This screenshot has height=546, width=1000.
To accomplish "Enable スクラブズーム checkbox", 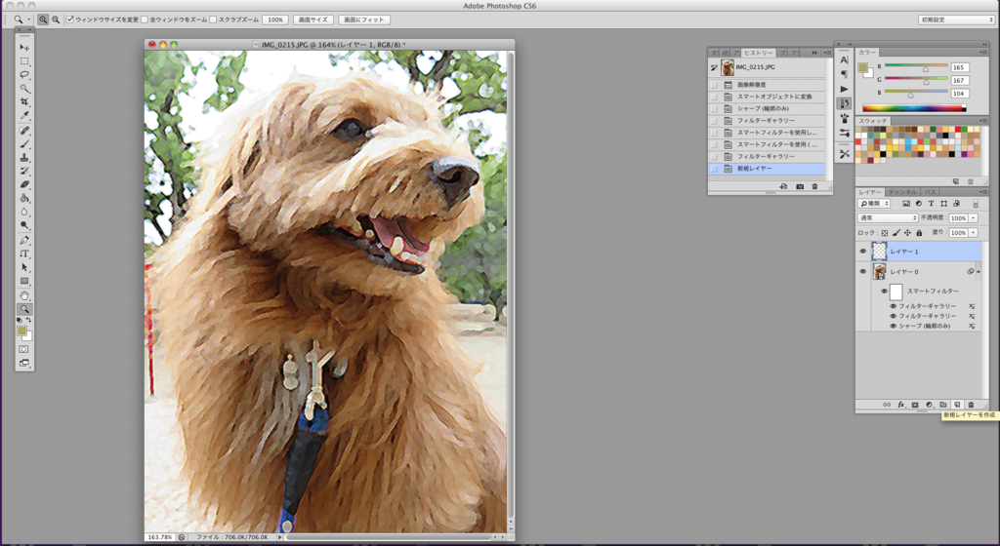I will click(213, 19).
